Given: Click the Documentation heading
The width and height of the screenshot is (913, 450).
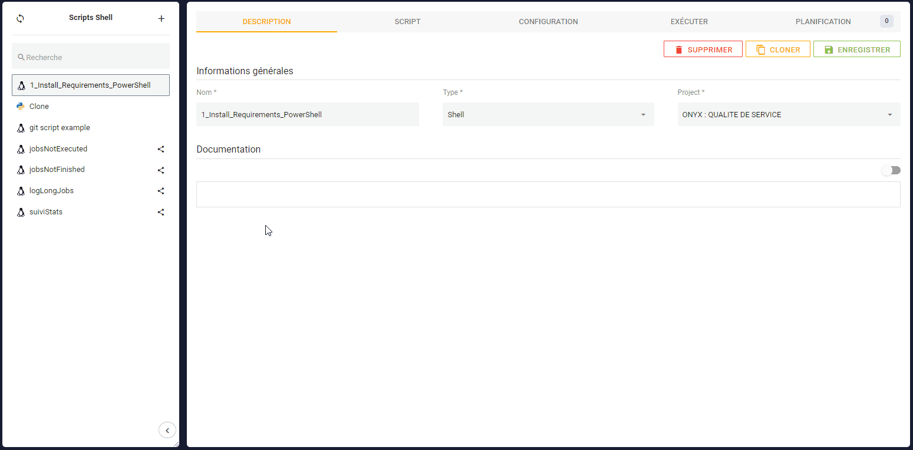Looking at the screenshot, I should tap(229, 150).
